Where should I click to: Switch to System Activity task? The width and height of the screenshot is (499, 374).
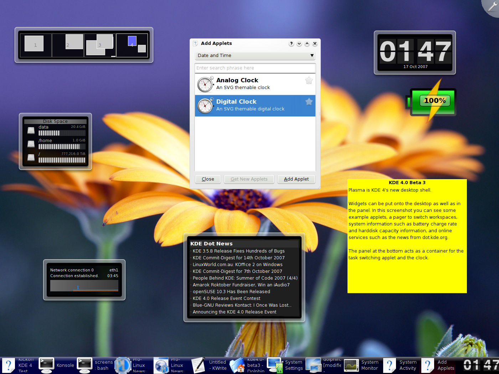click(400, 365)
